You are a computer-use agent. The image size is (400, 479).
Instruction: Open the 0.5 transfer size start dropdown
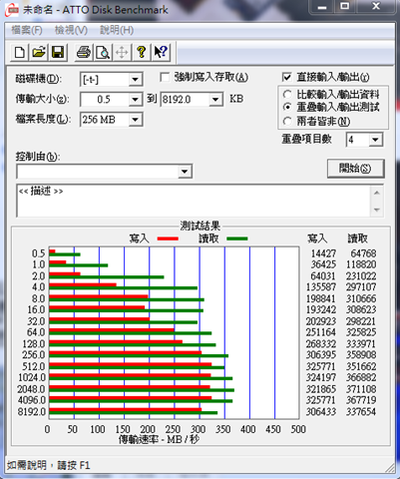coord(136,100)
